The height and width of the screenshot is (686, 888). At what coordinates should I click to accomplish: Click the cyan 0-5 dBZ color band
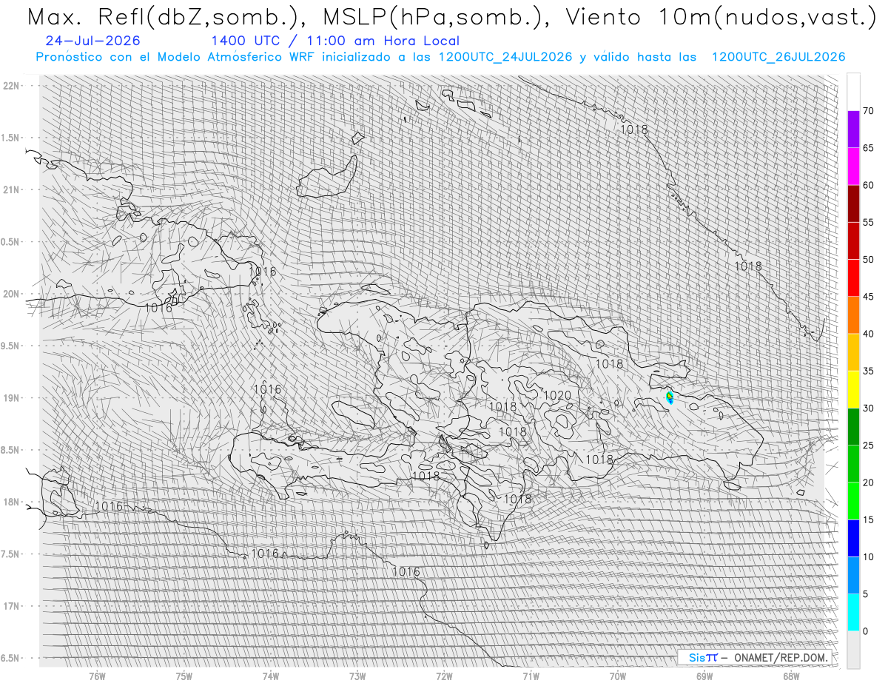(x=853, y=613)
